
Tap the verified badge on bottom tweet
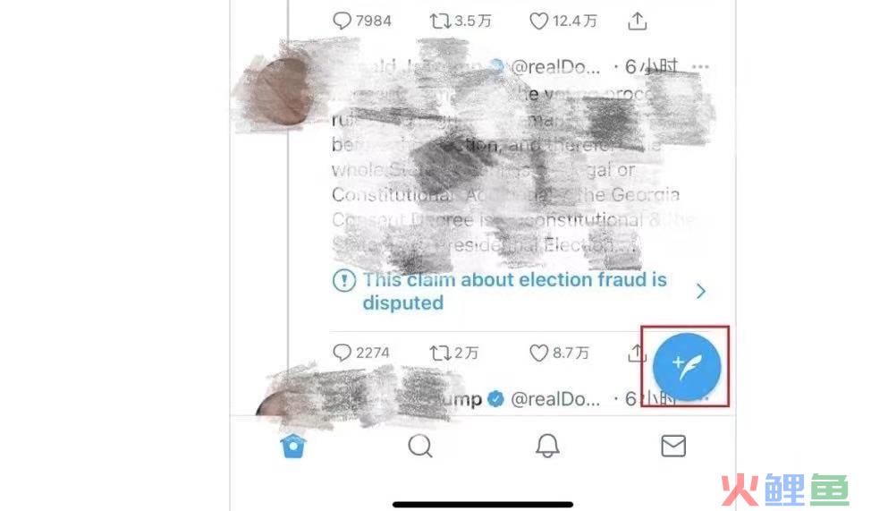[x=495, y=398]
